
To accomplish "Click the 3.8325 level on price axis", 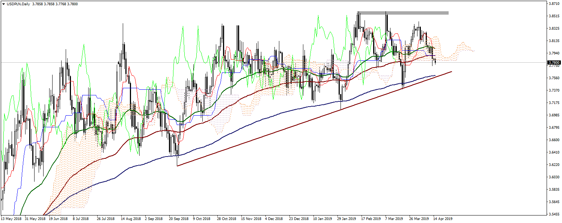I will pos(554,29).
